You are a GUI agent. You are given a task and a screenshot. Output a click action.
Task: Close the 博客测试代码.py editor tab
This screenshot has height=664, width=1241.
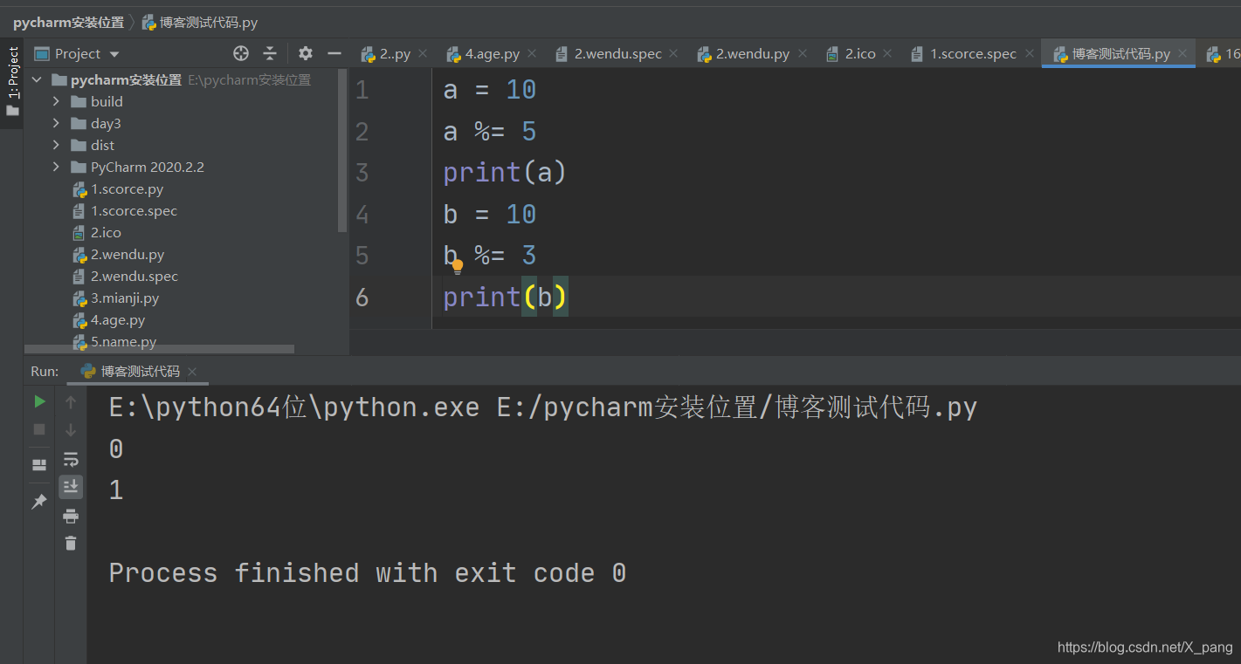[1182, 53]
